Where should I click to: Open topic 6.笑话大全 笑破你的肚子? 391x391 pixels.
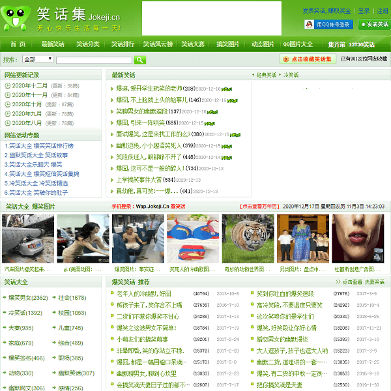click(x=36, y=192)
